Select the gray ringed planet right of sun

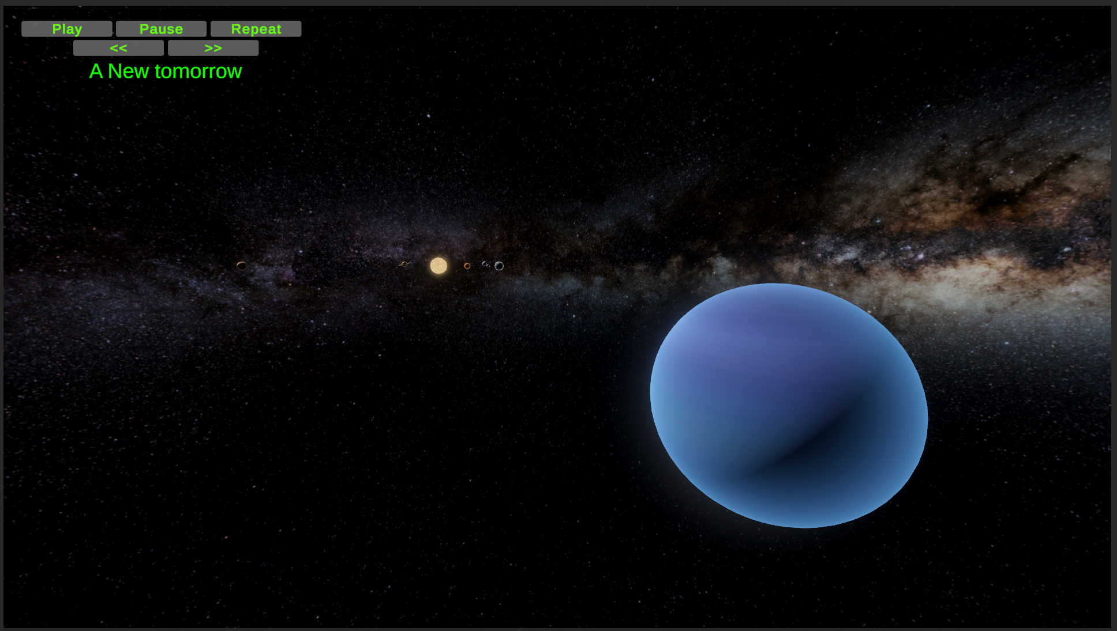click(x=499, y=266)
